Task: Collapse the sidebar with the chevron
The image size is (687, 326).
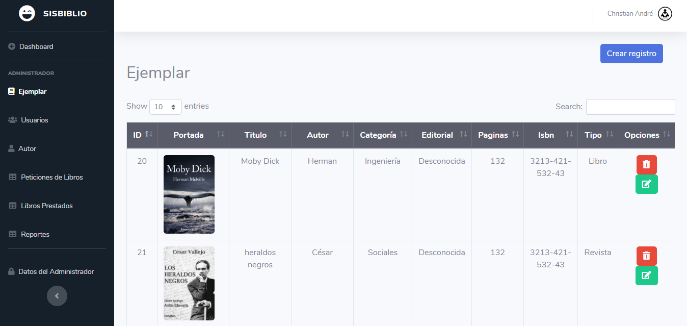Action: point(57,296)
